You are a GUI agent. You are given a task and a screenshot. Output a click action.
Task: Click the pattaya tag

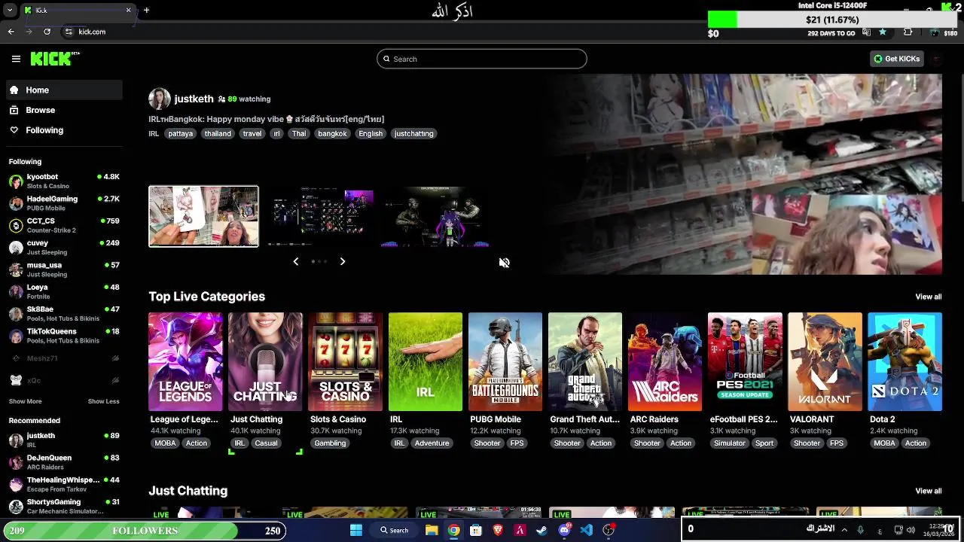pos(181,133)
